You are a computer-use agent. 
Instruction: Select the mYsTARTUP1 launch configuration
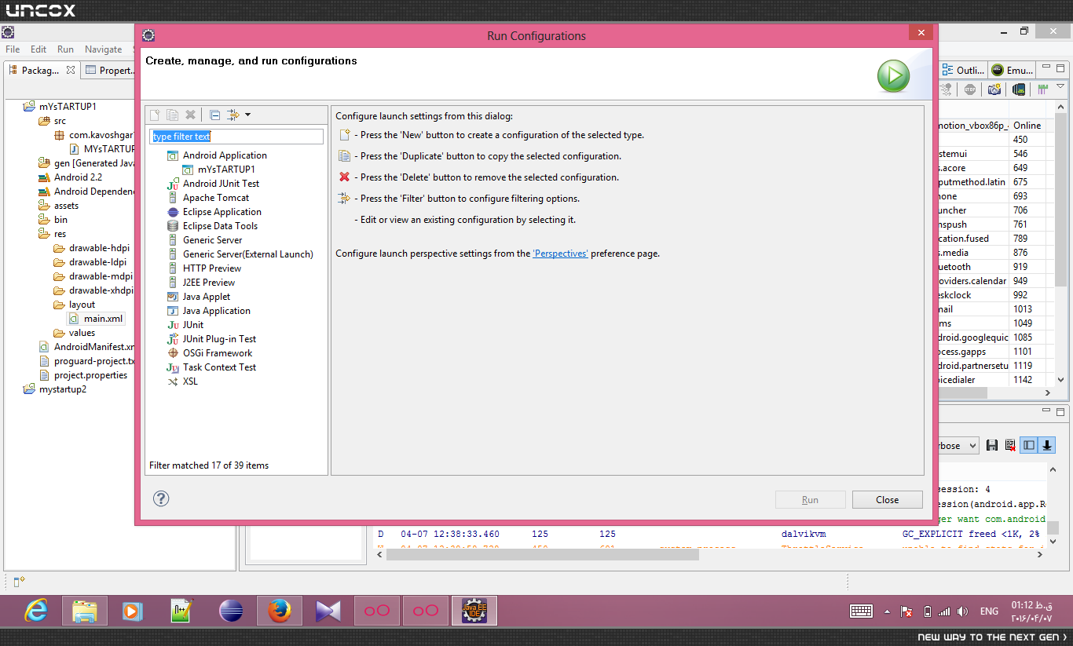point(226,170)
